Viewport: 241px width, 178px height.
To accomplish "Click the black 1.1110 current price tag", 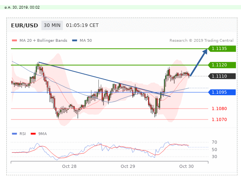I will [x=222, y=76].
